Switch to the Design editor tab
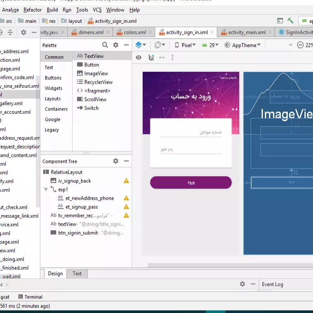 55,273
